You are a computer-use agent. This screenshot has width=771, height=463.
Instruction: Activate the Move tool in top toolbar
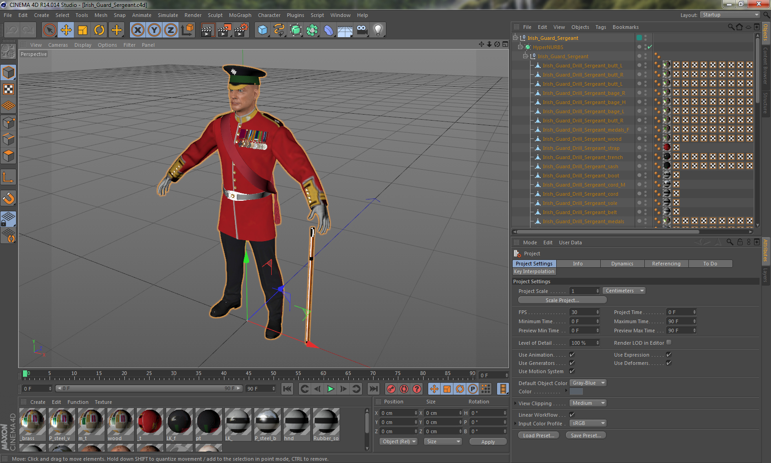(66, 30)
